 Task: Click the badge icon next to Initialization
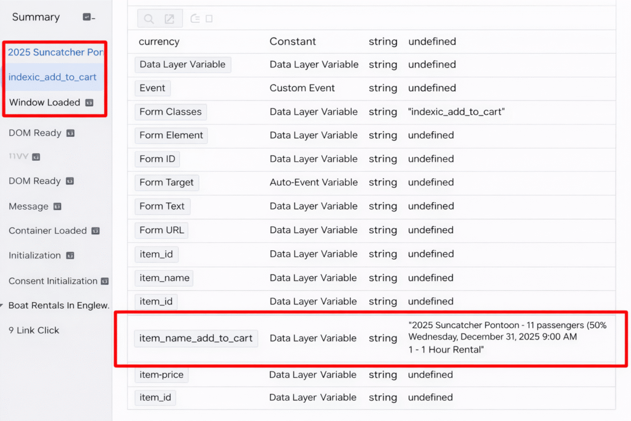(70, 256)
